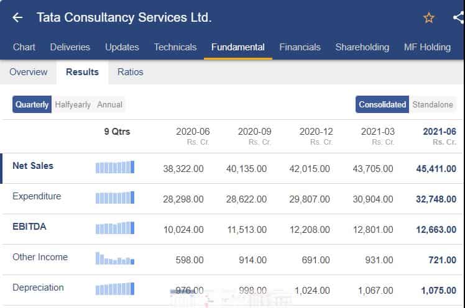Select EBITDA value 12,208.00

(310, 230)
